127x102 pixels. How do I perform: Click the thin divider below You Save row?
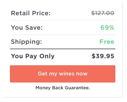tap(63, 34)
